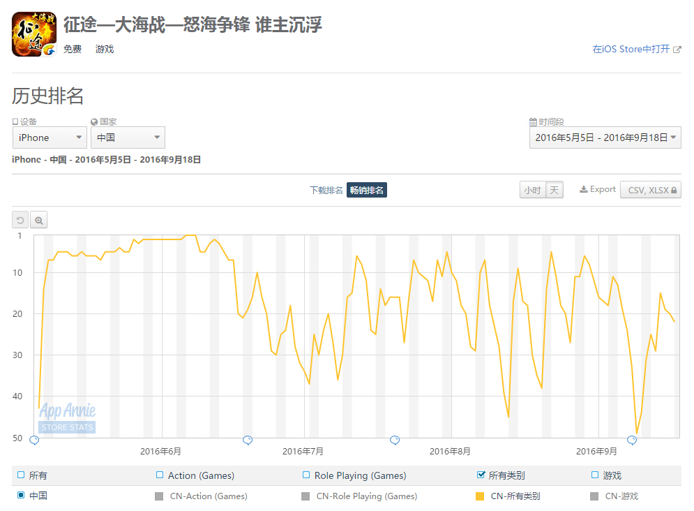
Task: Click the globe icon beside 国家
Action: tap(94, 121)
